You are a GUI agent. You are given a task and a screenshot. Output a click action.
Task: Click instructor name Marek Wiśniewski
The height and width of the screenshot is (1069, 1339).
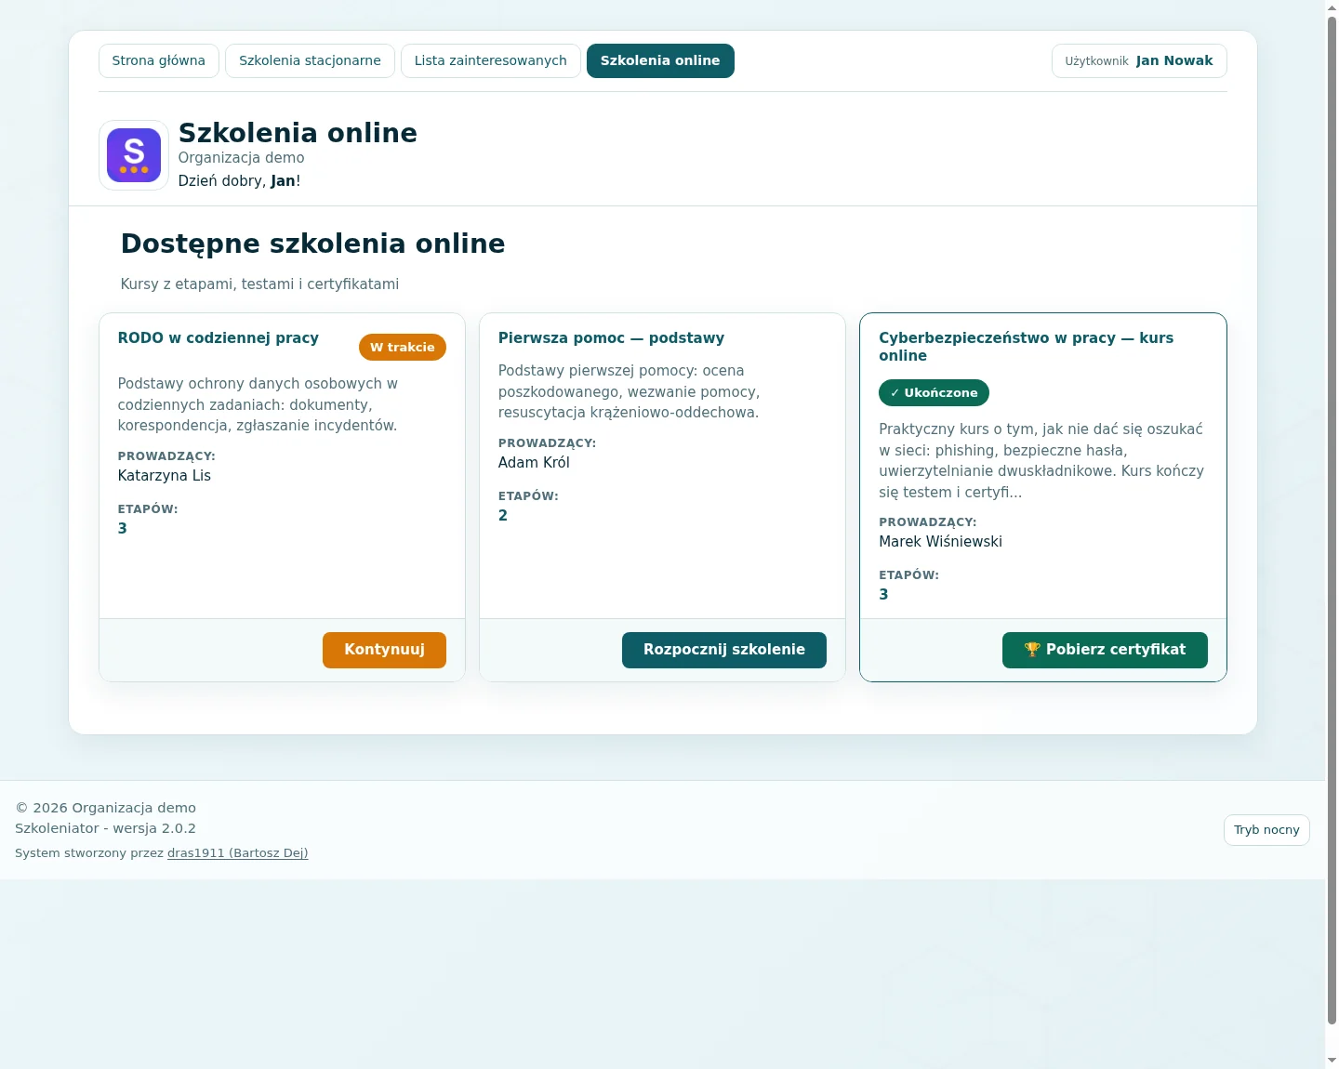pos(940,542)
